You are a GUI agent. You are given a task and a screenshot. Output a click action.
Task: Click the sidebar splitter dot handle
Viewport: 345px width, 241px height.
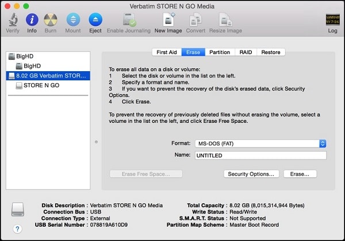coord(96,142)
